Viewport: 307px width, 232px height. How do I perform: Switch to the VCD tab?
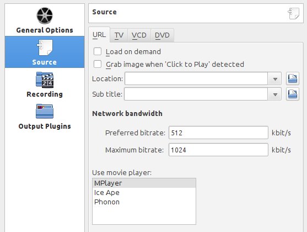click(139, 35)
